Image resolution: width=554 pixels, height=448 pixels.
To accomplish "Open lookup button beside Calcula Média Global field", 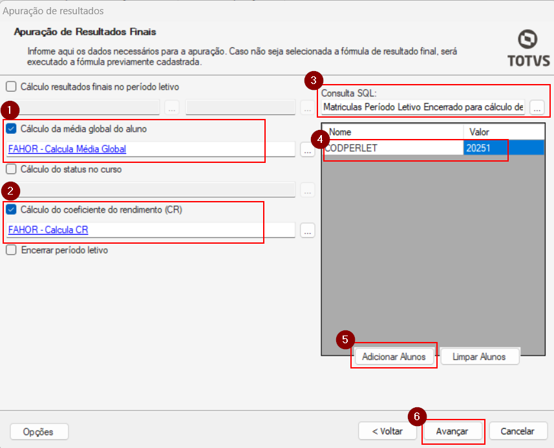I will (308, 149).
